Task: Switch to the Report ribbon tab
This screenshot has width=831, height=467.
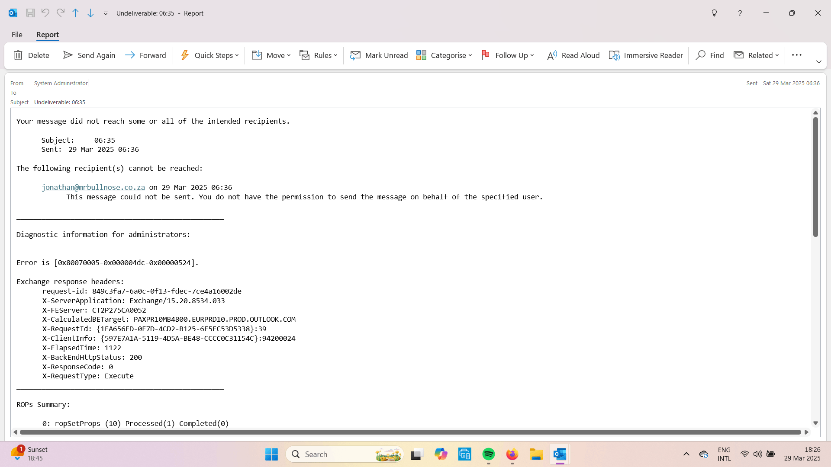Action: [x=47, y=35]
